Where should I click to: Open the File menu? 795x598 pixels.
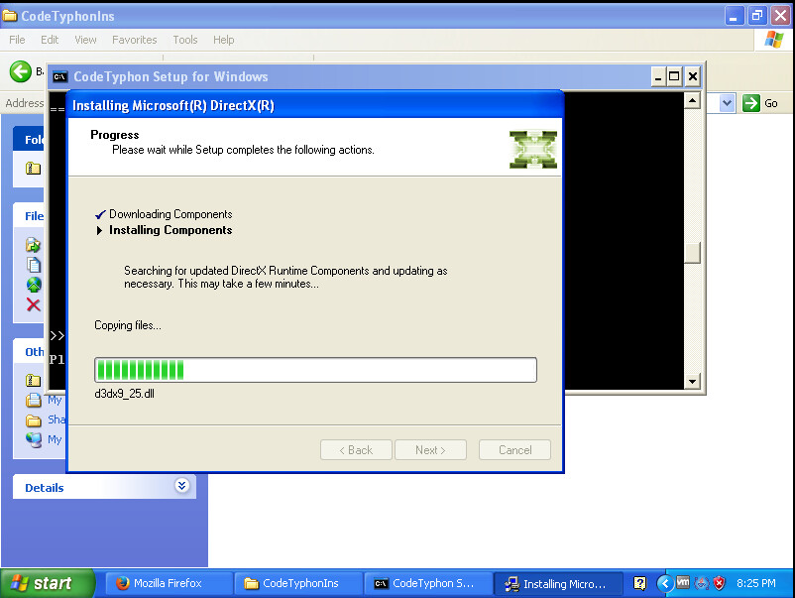17,40
